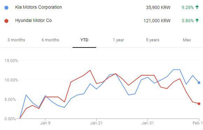This screenshot has width=203, height=130.
Task: Select the Max range tab
Action: click(x=187, y=40)
